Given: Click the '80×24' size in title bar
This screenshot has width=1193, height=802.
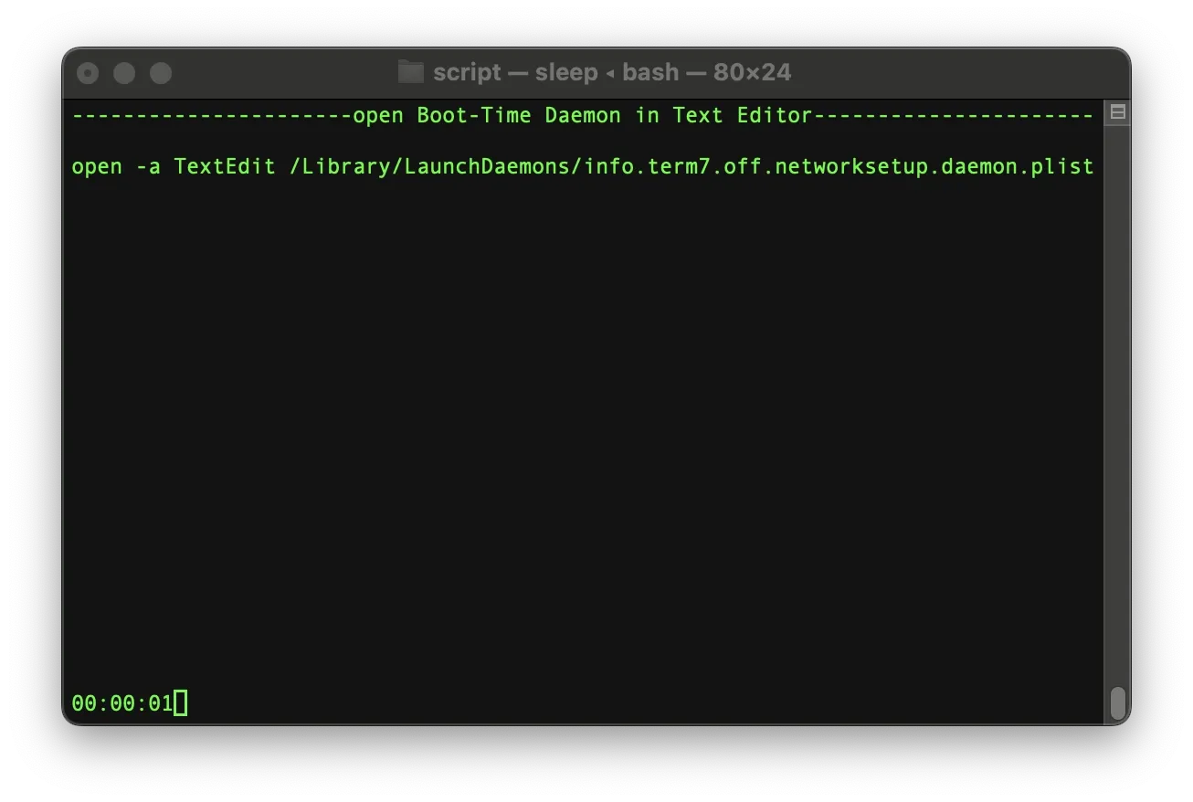Looking at the screenshot, I should 753,73.
